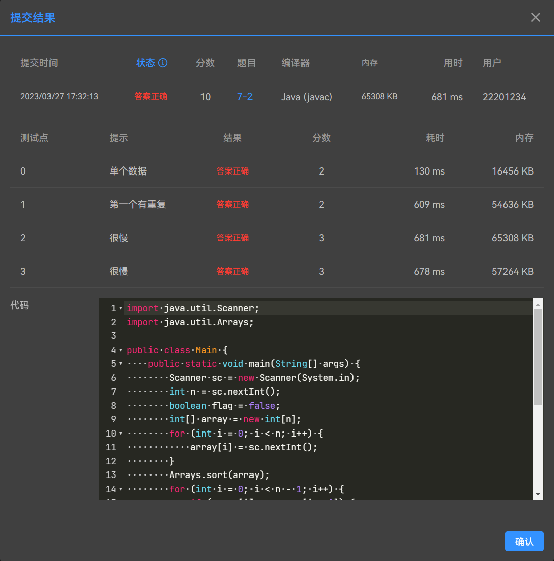The height and width of the screenshot is (561, 554).
Task: Click the 16456 KB memory value
Action: 513,171
